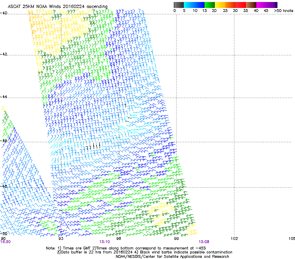Pick the gray 0-5 knot segment of color bar
This screenshot has width=295, height=259.
pos(179,5)
